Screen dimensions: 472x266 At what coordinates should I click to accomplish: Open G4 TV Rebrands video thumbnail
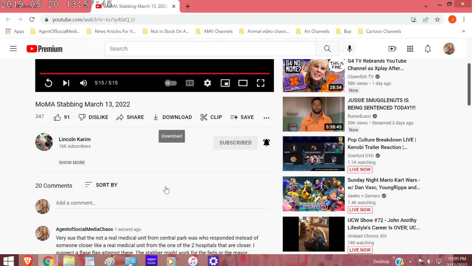[314, 75]
